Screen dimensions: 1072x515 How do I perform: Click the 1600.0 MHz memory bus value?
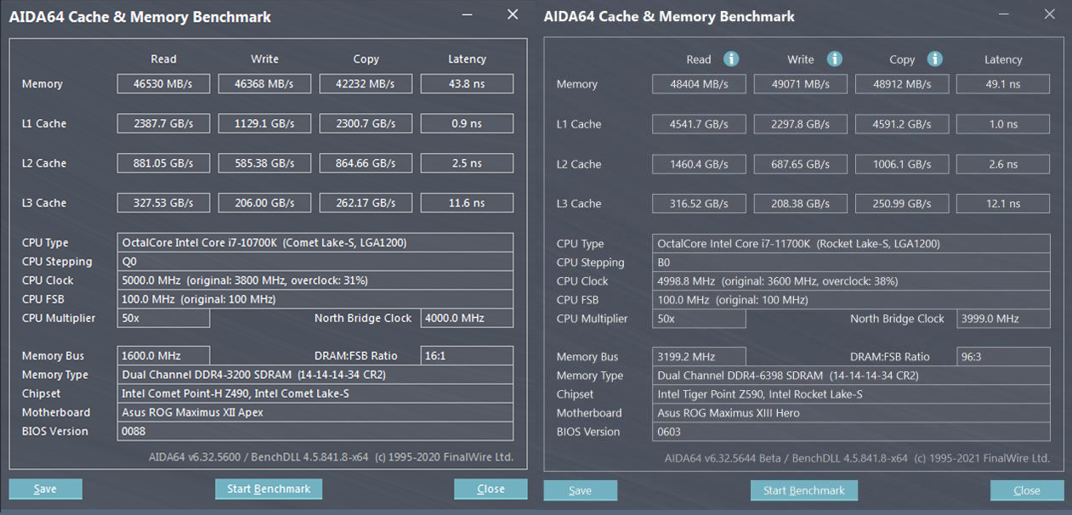(x=163, y=356)
